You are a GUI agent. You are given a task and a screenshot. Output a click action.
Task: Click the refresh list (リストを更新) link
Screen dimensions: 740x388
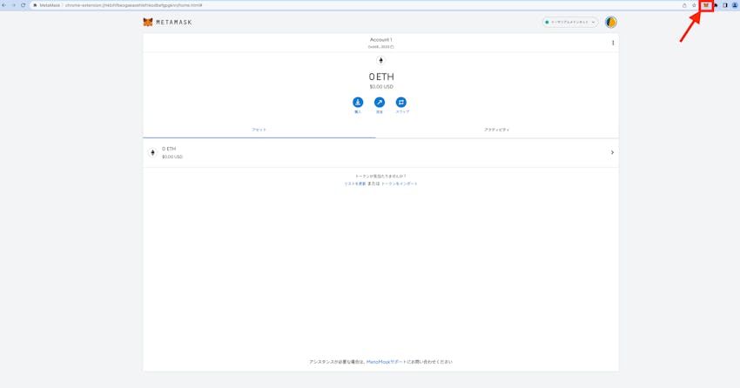point(354,184)
